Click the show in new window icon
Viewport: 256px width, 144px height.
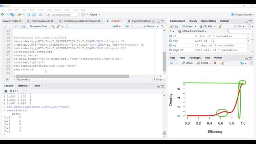(16, 26)
